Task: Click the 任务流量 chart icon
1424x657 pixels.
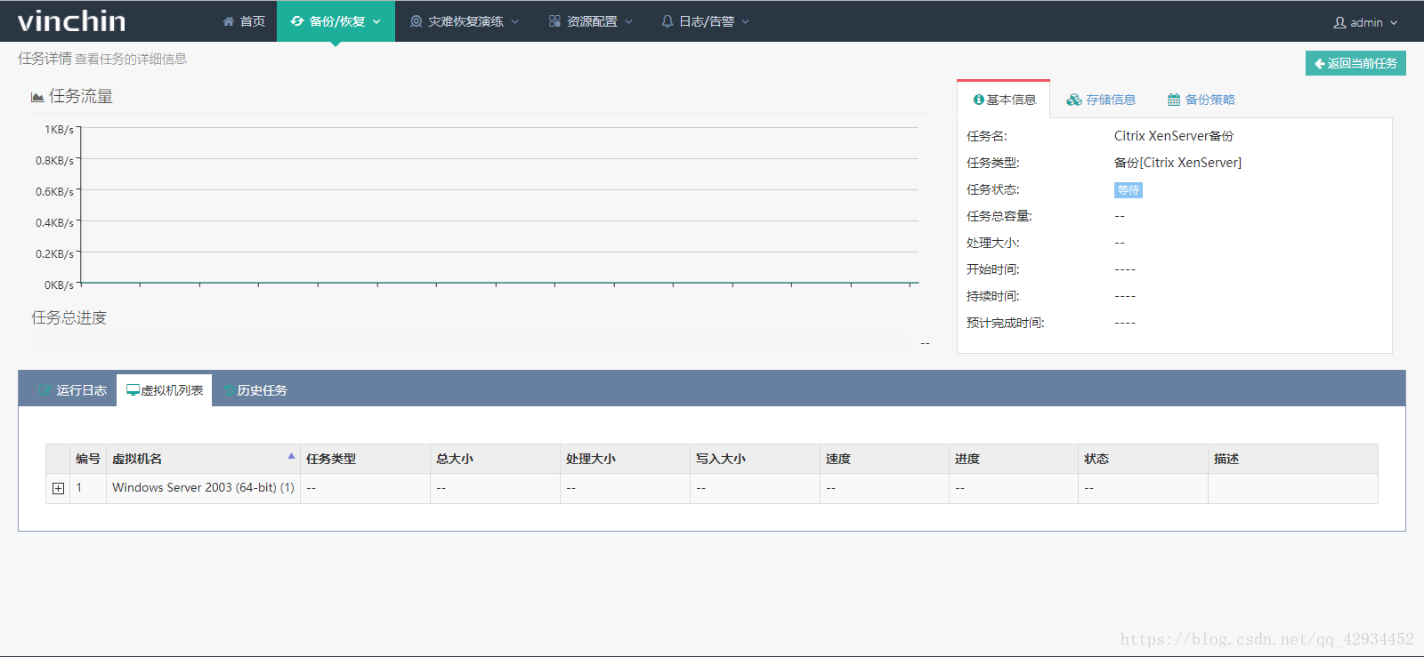Action: pos(37,97)
